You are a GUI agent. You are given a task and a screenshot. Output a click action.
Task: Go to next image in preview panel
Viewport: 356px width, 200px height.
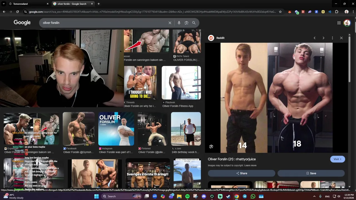pos(323,38)
